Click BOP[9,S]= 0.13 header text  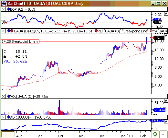[23, 9]
